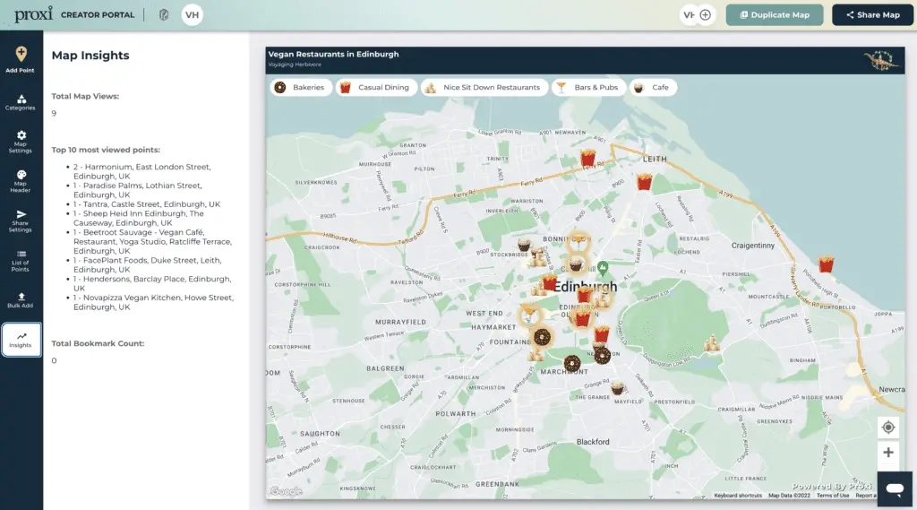Open the Add Point tool

click(21, 59)
